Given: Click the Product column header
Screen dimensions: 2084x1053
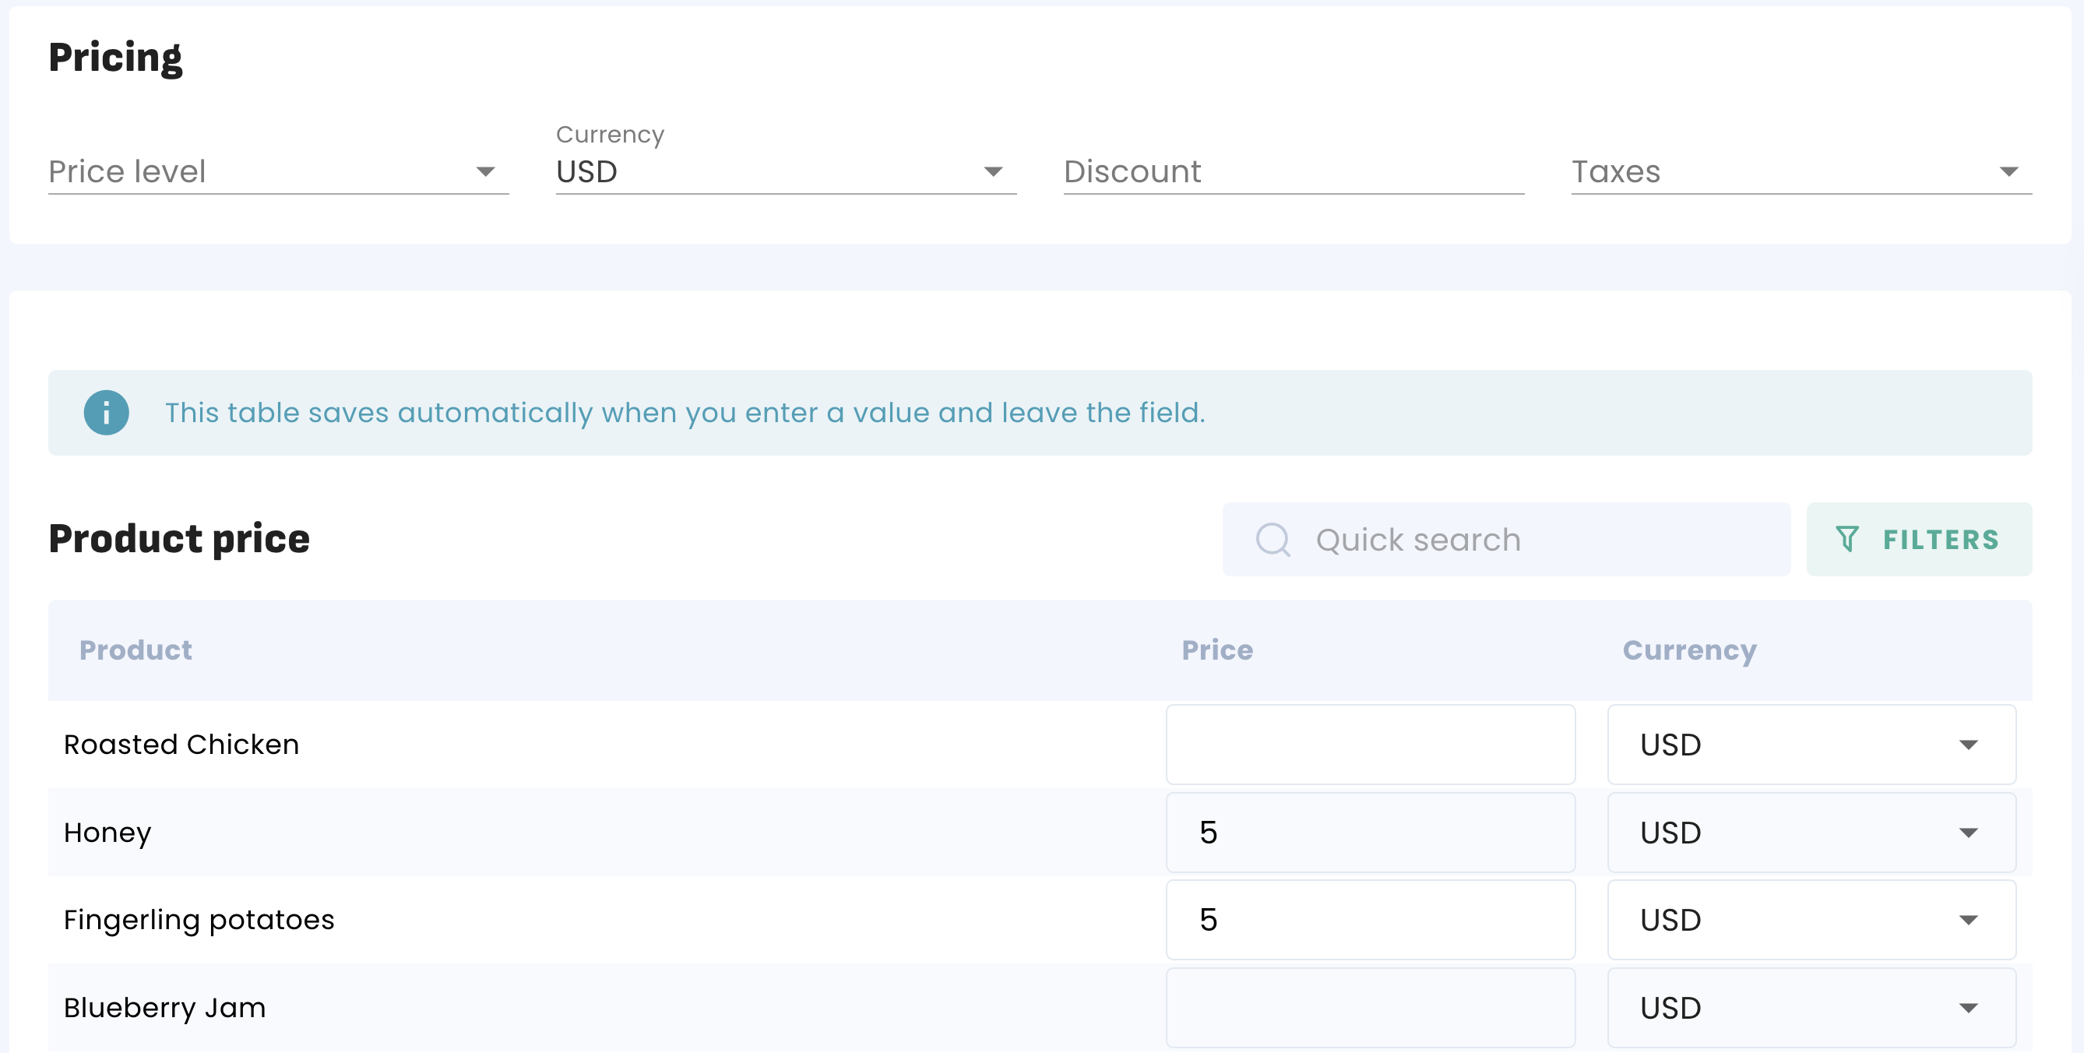Looking at the screenshot, I should [x=135, y=650].
